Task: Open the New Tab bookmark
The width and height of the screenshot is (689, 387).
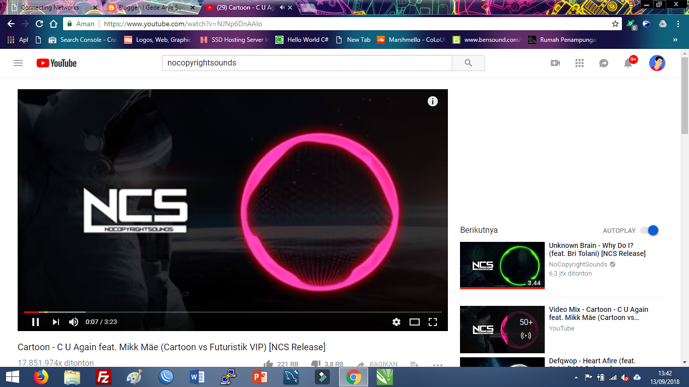Action: [x=353, y=40]
